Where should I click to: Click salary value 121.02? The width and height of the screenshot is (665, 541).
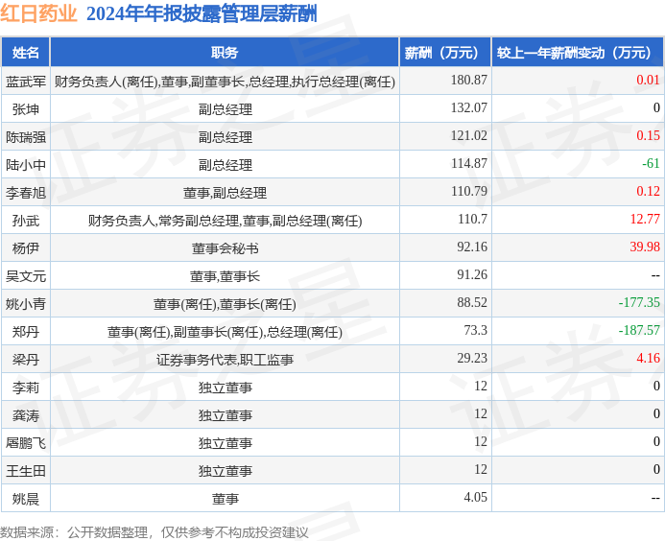point(468,135)
